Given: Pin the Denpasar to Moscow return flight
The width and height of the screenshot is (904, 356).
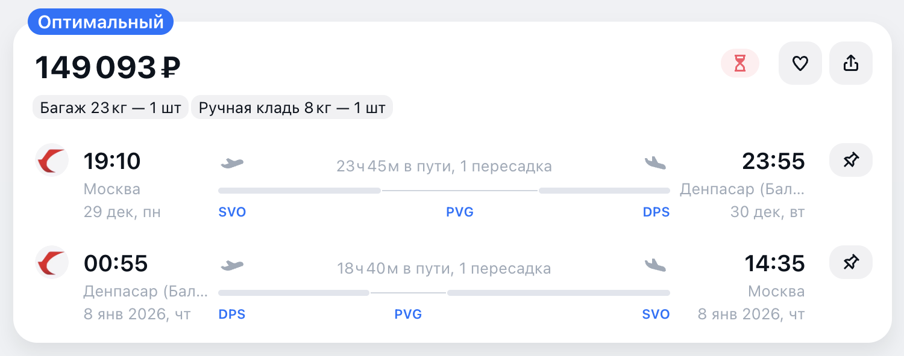Looking at the screenshot, I should point(850,262).
